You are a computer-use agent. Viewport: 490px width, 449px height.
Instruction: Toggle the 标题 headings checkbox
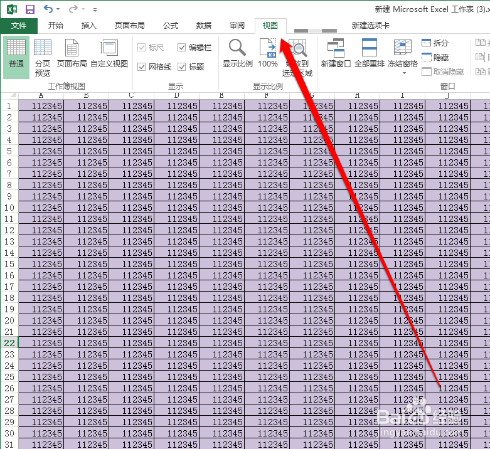tap(191, 67)
